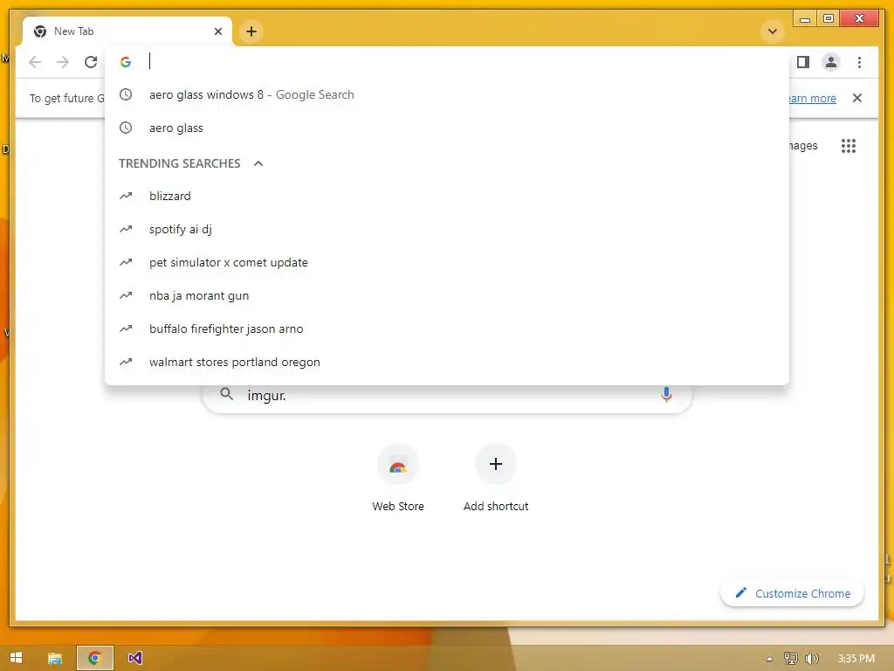Choose the 'blizzard' trending search
The height and width of the screenshot is (671, 894).
(447, 196)
